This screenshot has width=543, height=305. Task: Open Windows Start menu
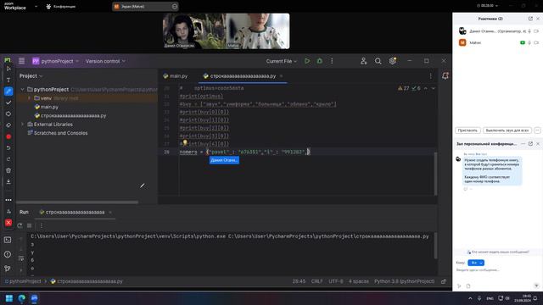click(9, 298)
